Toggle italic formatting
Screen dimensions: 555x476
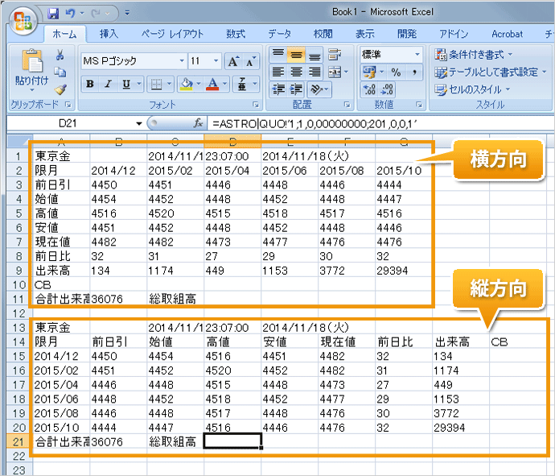(x=107, y=84)
